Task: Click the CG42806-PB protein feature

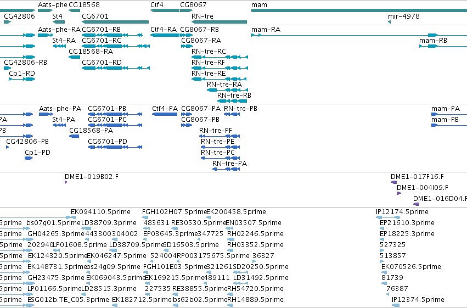Action: (8, 148)
